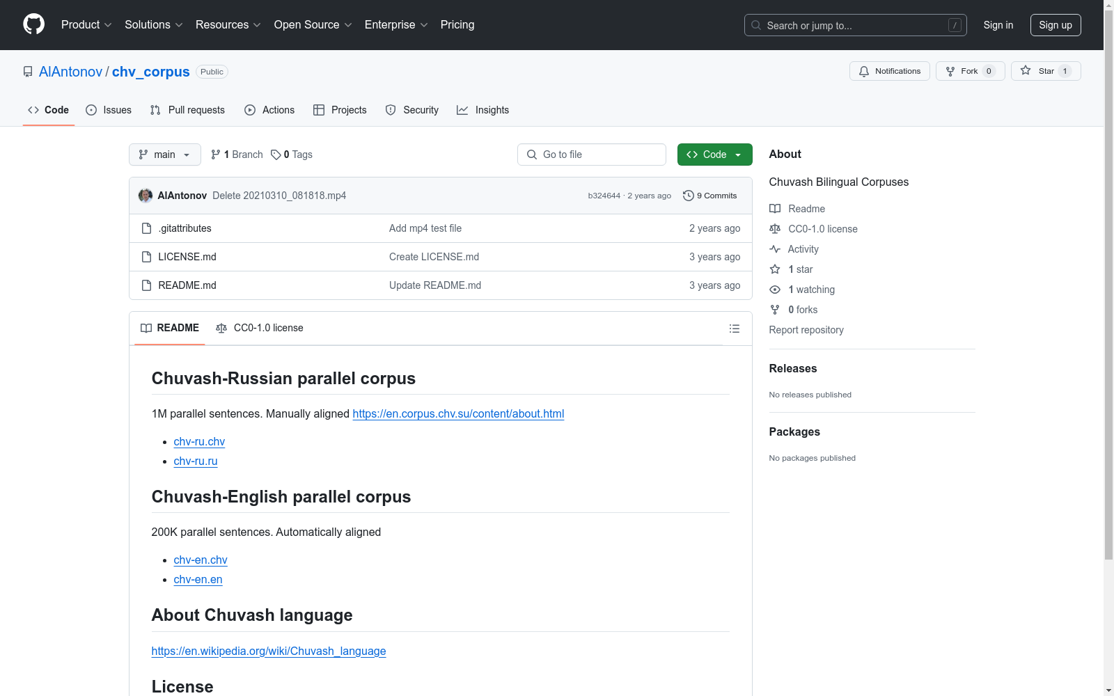
Task: Open the Delete 20210310_081818.mp4 commit message
Action: [x=279, y=196]
